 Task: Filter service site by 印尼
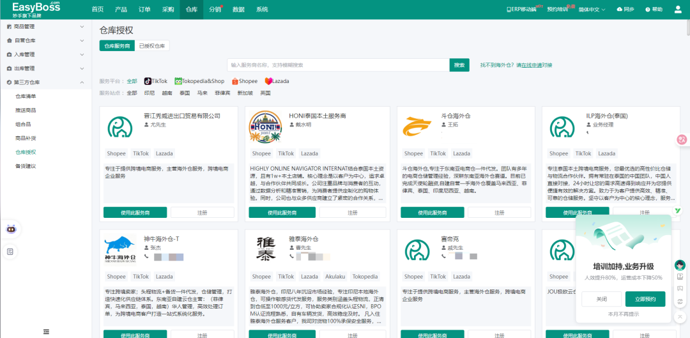[149, 93]
